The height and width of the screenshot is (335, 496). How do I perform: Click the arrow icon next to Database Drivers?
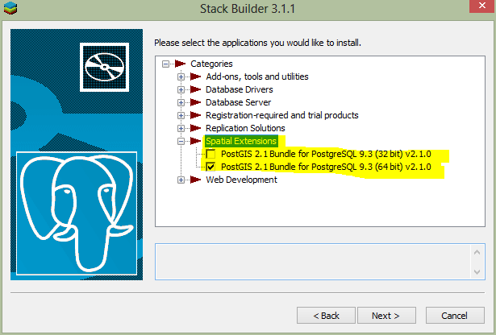pos(195,89)
